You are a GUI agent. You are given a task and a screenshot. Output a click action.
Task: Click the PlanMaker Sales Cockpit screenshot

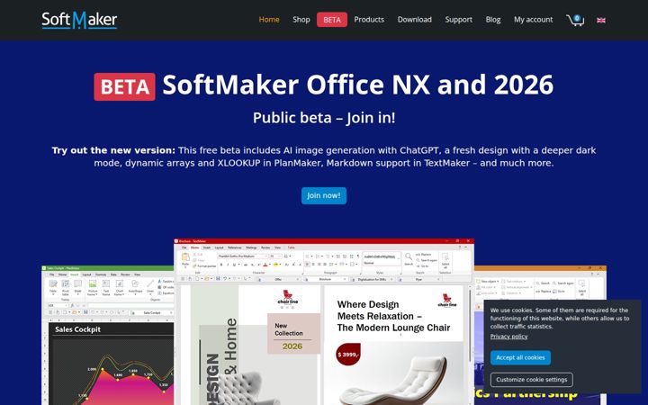[x=107, y=335]
